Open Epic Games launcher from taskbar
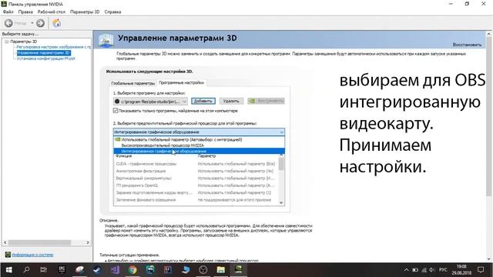This screenshot has width=493, height=277. [62, 270]
